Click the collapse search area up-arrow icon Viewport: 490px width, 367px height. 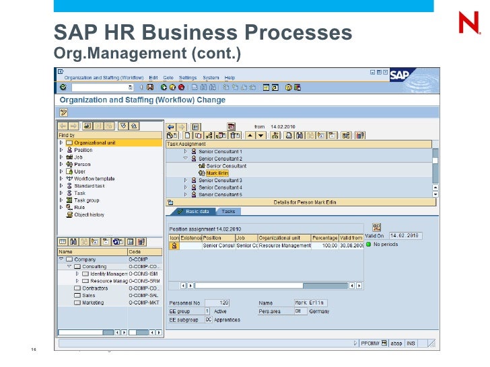(x=134, y=126)
